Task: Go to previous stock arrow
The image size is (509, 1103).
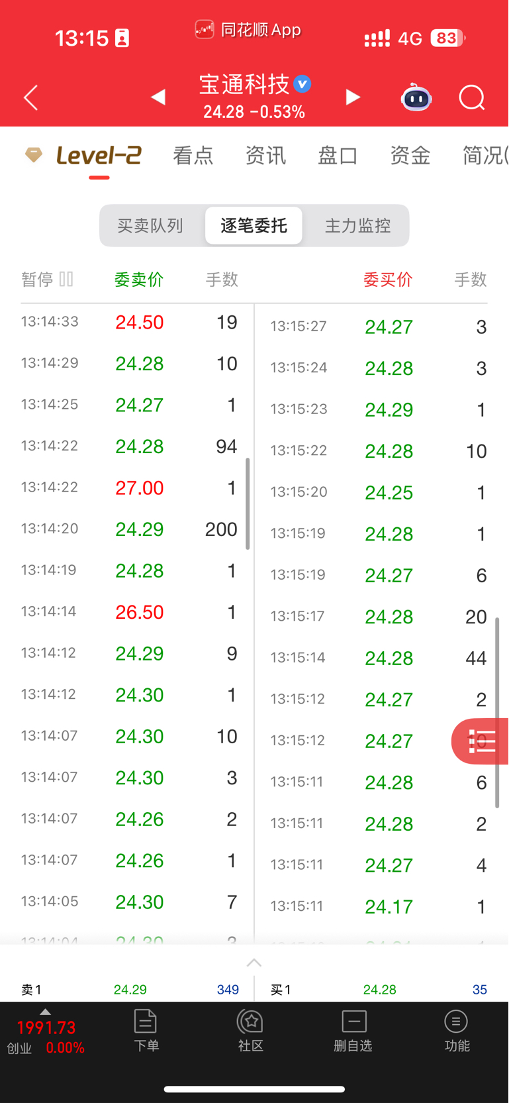Action: pos(158,98)
